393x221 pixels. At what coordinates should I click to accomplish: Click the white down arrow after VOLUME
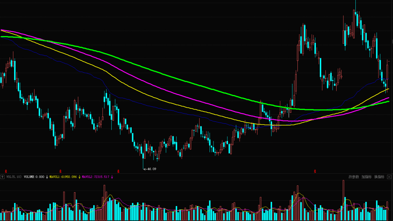point(47,177)
